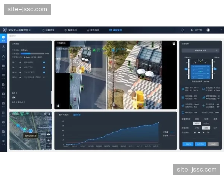Click the first blue button in device panel
The height and width of the screenshot is (179, 224).
point(187,144)
